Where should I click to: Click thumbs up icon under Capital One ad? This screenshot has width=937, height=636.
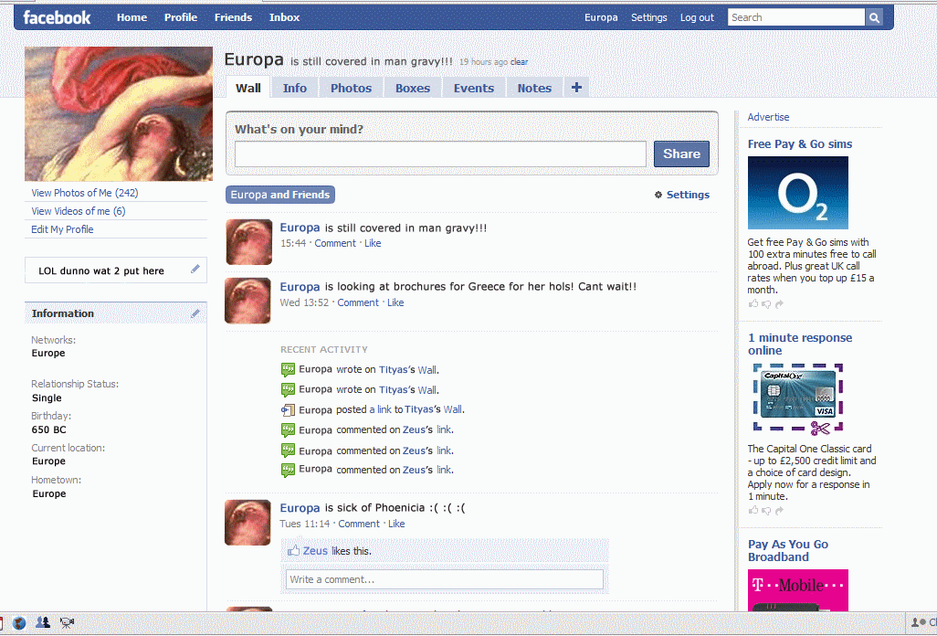click(x=753, y=510)
